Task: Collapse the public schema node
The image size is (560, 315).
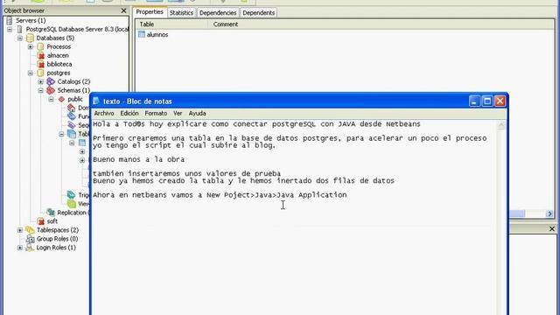Action: point(51,99)
